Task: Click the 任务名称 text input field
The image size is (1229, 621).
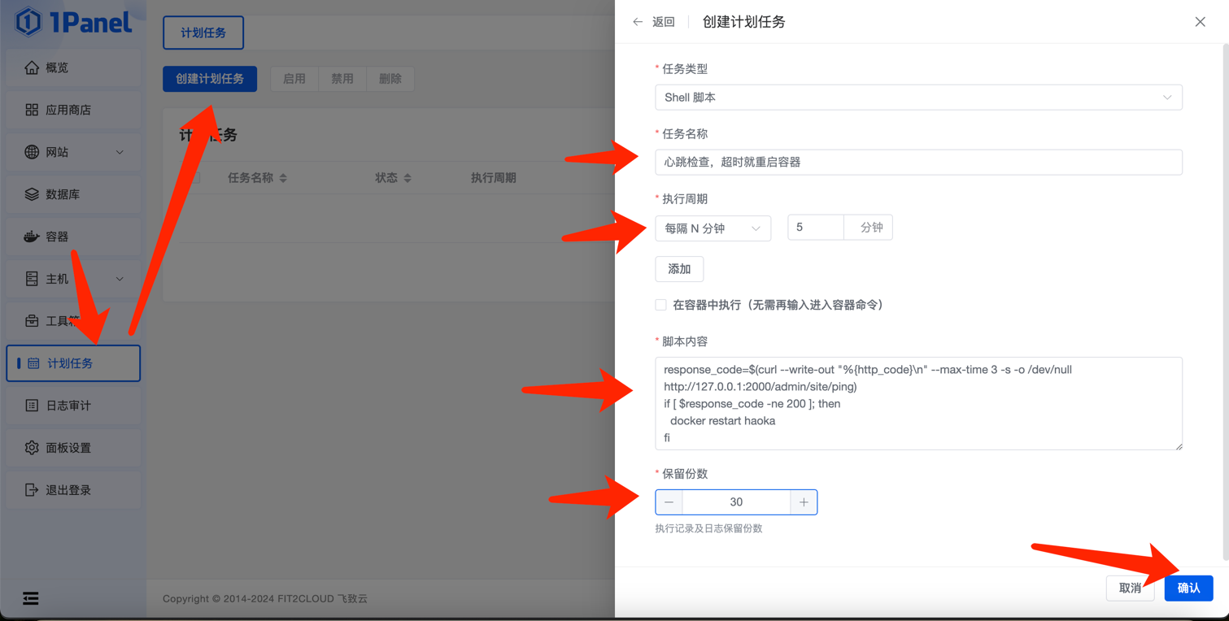Action: pyautogui.click(x=917, y=163)
